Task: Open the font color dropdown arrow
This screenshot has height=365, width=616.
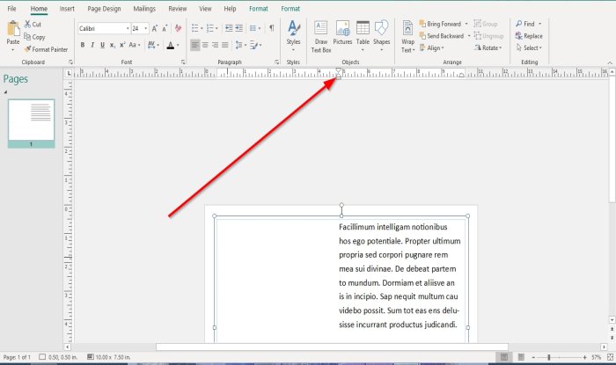Action: pos(178,45)
